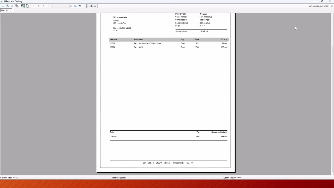
Task: Click the 135.00 line total
Action: pyautogui.click(x=224, y=47)
